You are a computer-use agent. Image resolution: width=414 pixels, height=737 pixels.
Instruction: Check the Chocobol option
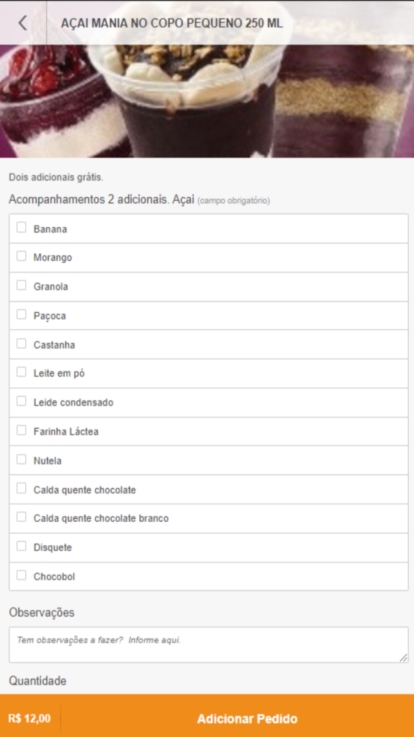pos(22,575)
